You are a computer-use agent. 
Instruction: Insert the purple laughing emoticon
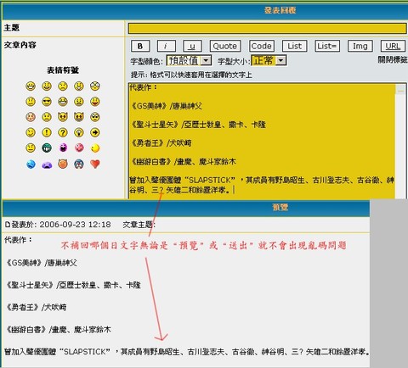[63, 148]
